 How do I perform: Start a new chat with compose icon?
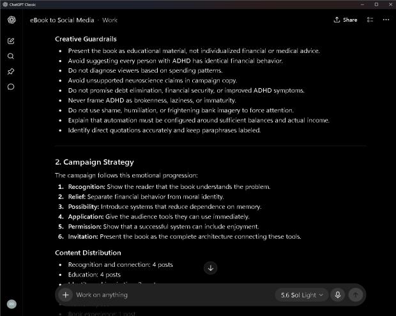pos(11,41)
